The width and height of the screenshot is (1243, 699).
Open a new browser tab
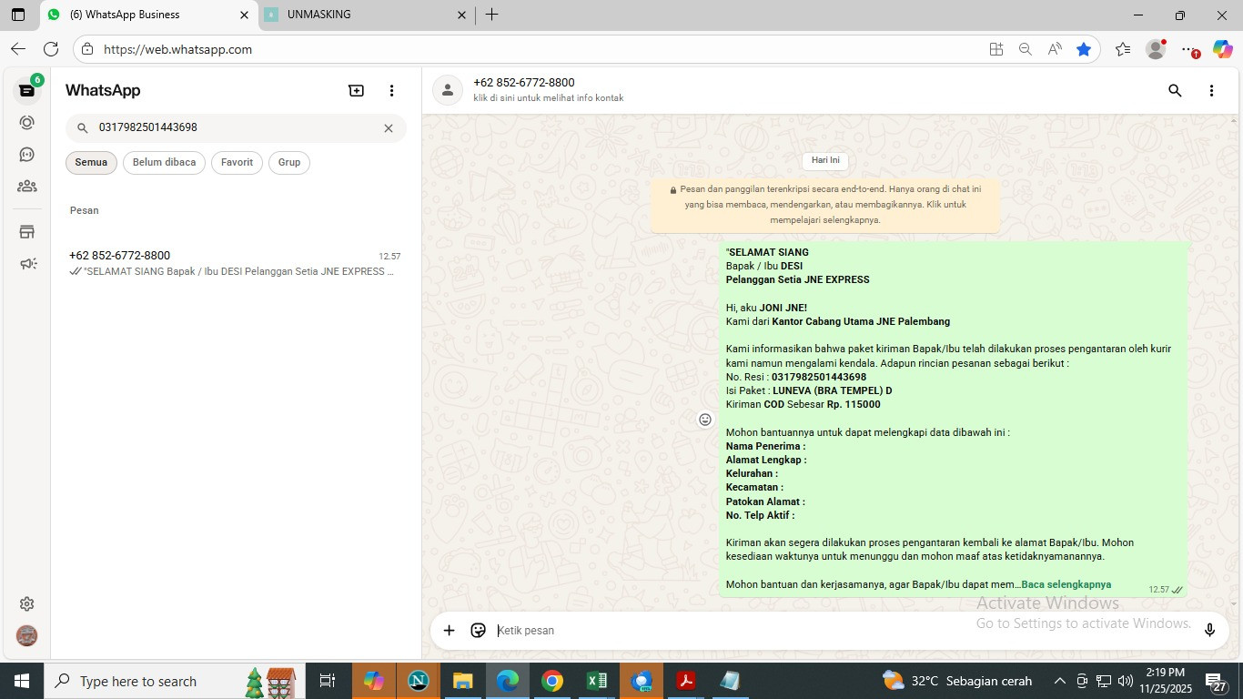(491, 15)
